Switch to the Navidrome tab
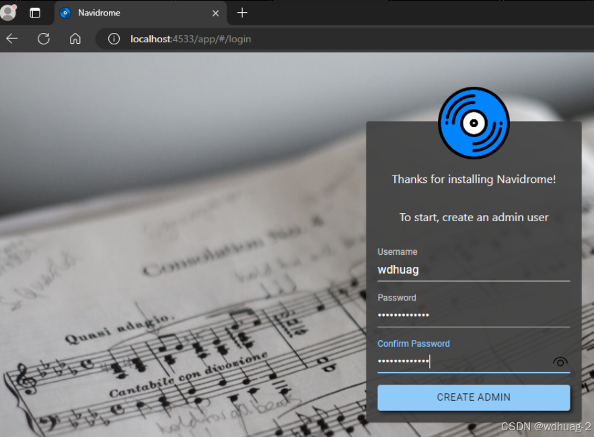594x437 pixels. tap(140, 13)
